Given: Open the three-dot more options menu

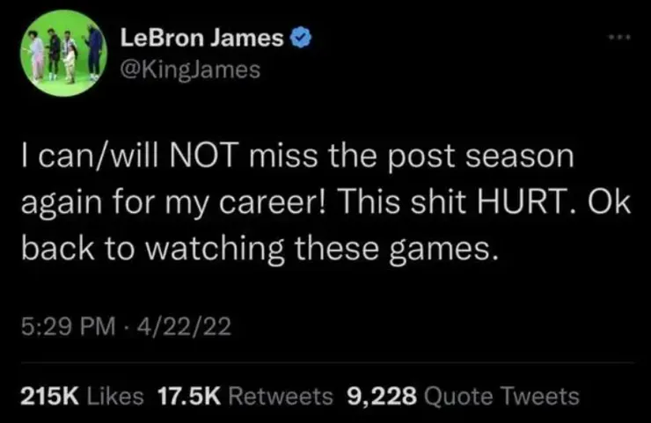Looking at the screenshot, I should 619,37.
